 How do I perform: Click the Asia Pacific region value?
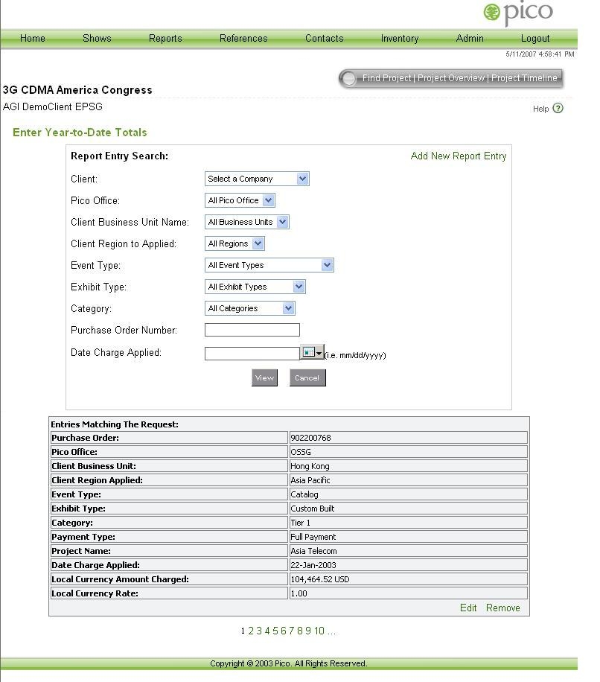(310, 480)
